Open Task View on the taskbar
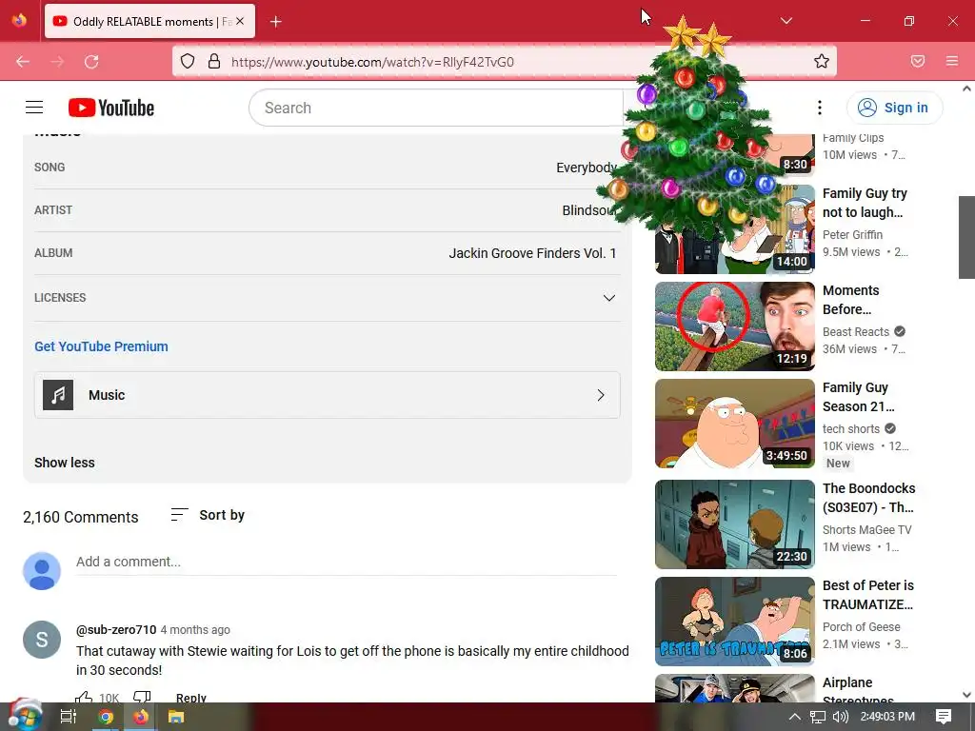Screen dimensions: 975x731 (69, 717)
